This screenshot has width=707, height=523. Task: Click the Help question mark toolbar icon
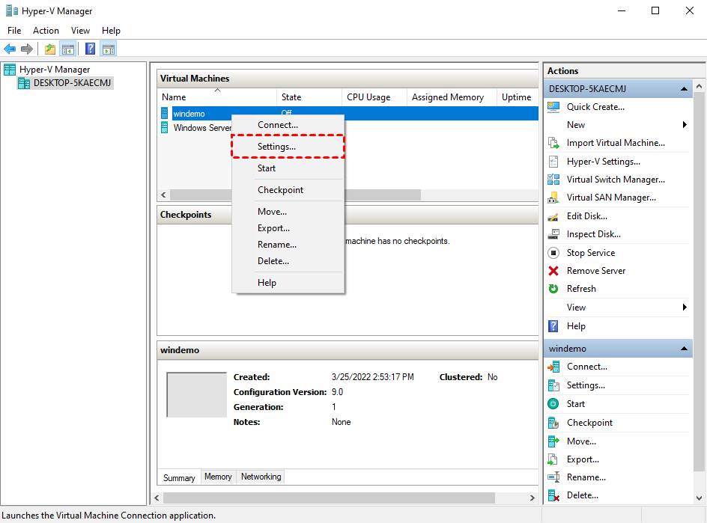click(90, 49)
